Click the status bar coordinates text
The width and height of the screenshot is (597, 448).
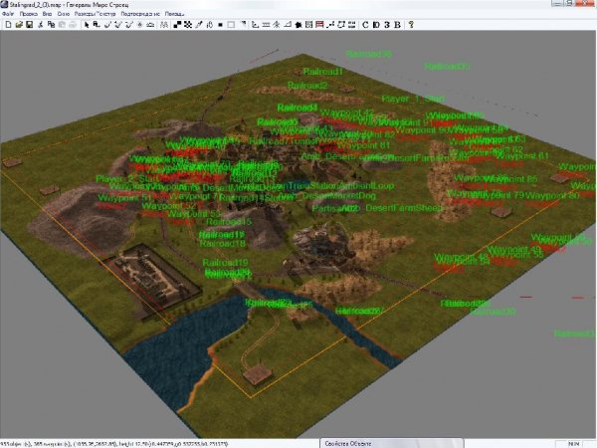[x=114, y=444]
